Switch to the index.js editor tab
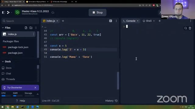Image resolution: width=195 pixels, height=109 pixels. (51, 21)
